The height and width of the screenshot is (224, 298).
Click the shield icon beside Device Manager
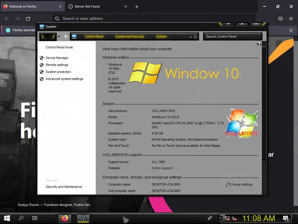pyautogui.click(x=42, y=58)
